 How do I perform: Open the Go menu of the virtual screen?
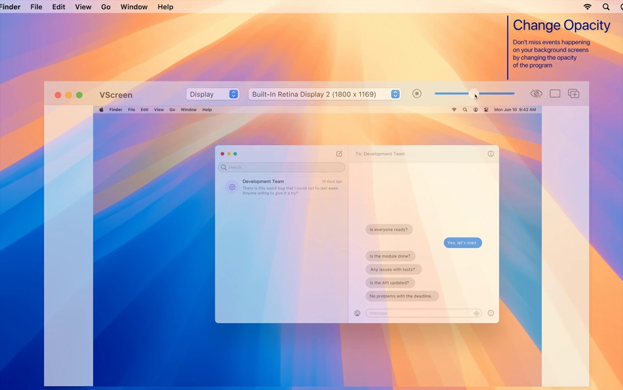point(173,110)
